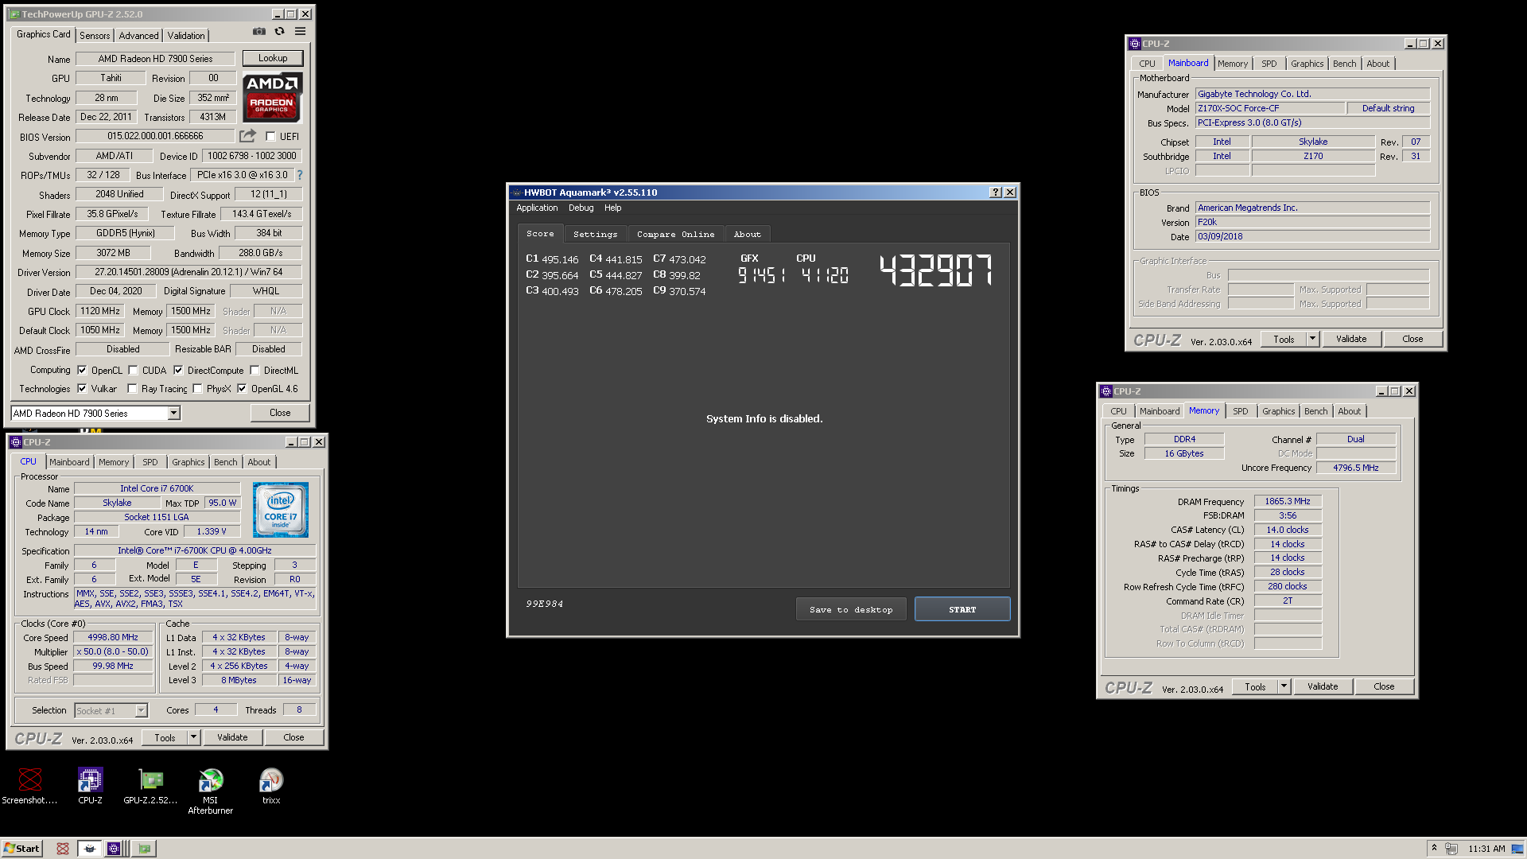Image resolution: width=1527 pixels, height=859 pixels.
Task: Click the network tray icon
Action: pos(1451,849)
